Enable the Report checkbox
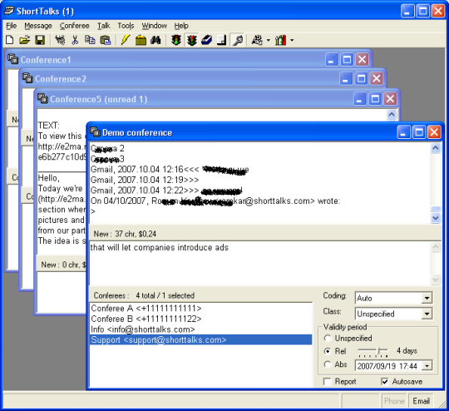Viewport: 449px width, 411px height. (x=327, y=382)
